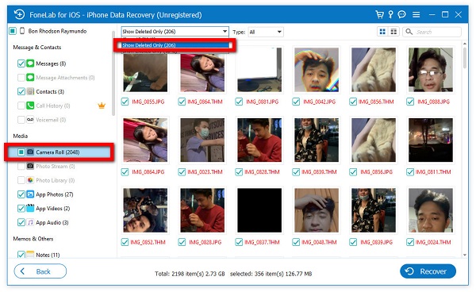The image size is (476, 292).
Task: Open the shopping cart purchase icon
Action: coord(379,14)
